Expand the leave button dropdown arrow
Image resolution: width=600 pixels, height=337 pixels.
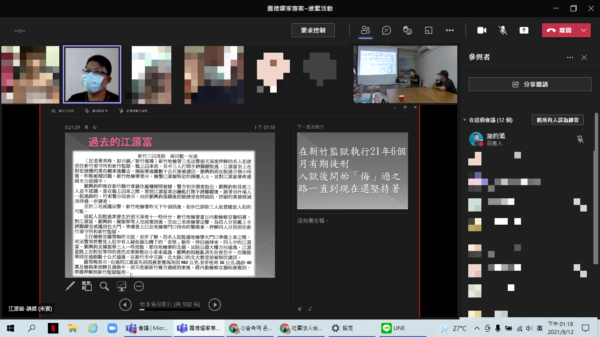coord(583,30)
